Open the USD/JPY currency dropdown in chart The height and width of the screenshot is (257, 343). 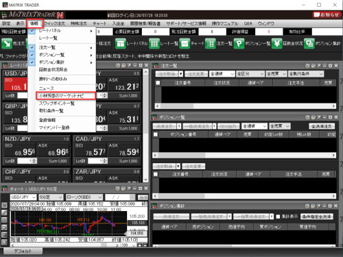[23, 197]
